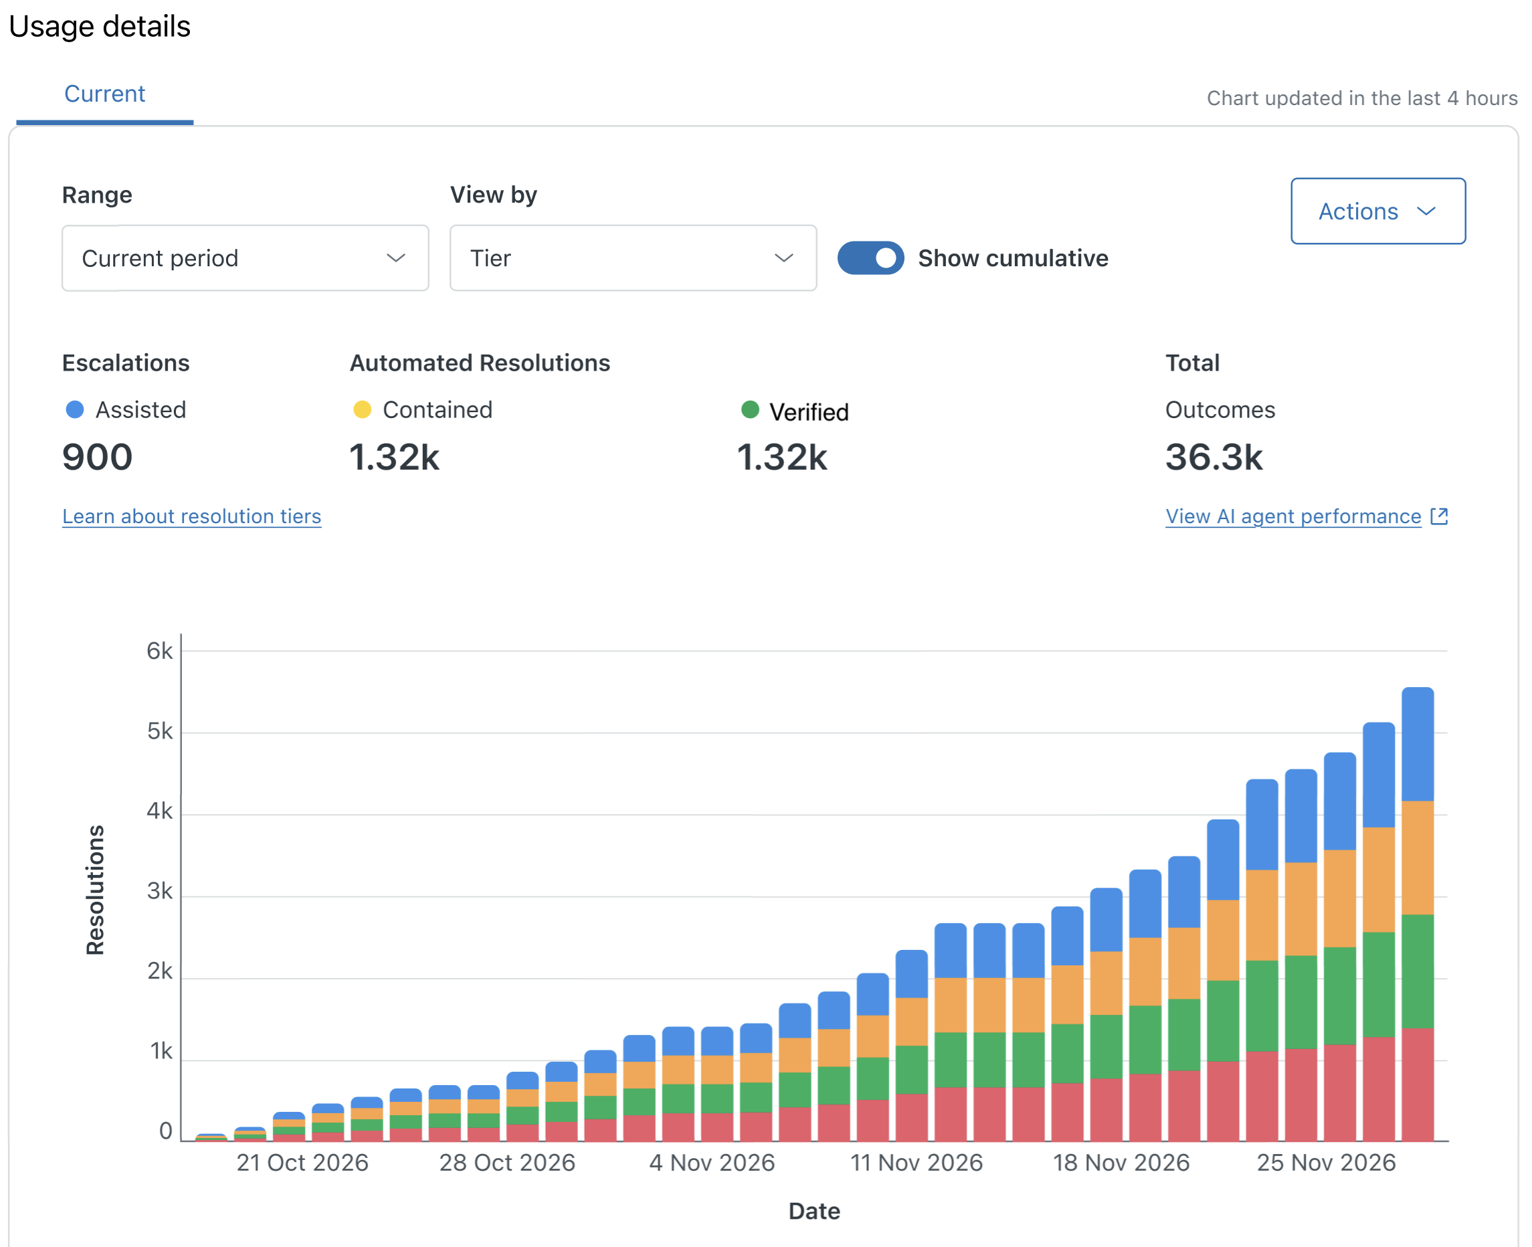
Task: Click the chevron arrow in the Tier dropdown
Action: coord(783,258)
